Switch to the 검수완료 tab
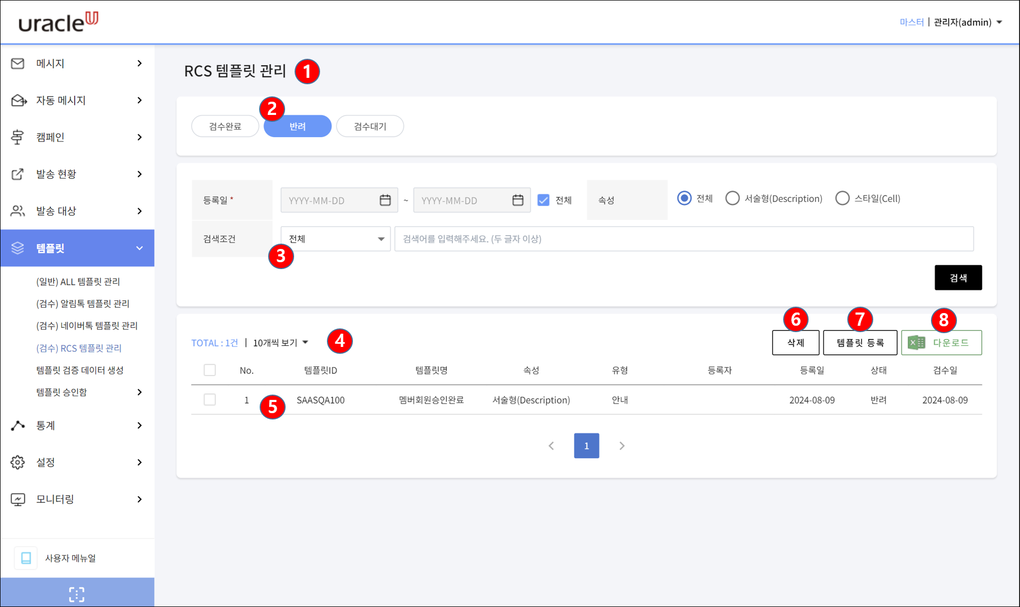Image resolution: width=1020 pixels, height=607 pixels. click(x=225, y=126)
